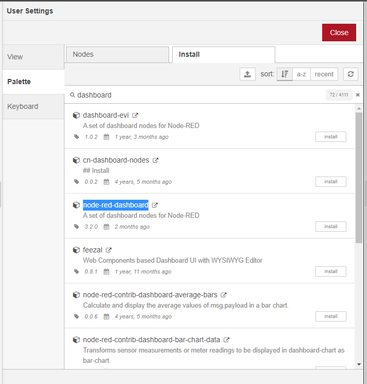367x384 pixels.
Task: Click the 0.0.6 version number
Action: coord(91,316)
